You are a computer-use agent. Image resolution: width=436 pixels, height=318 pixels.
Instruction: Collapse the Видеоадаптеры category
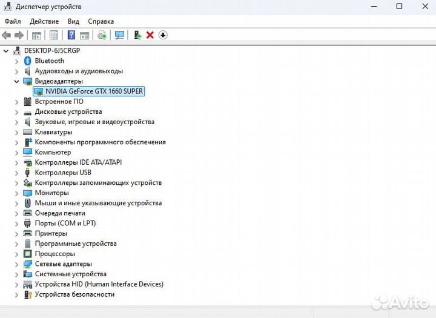coord(16,81)
